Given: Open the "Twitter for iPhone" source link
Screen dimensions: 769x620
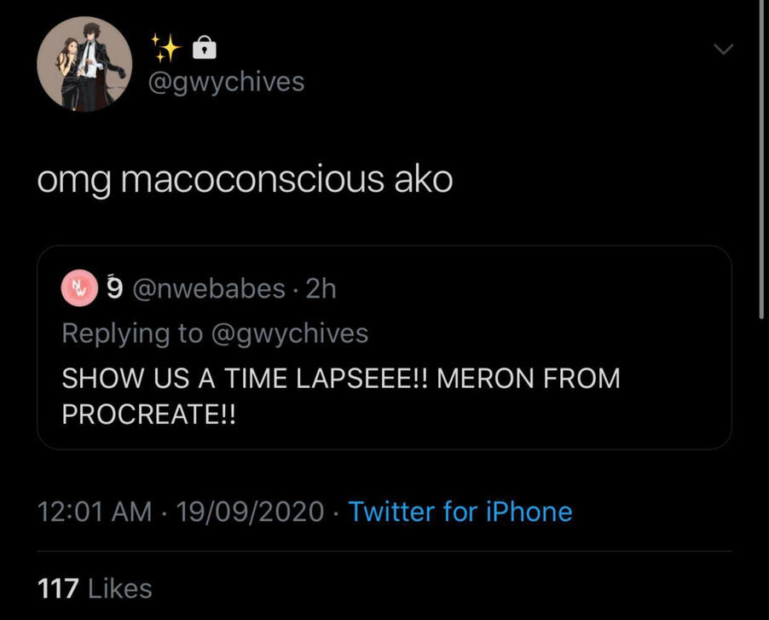Looking at the screenshot, I should (x=460, y=512).
